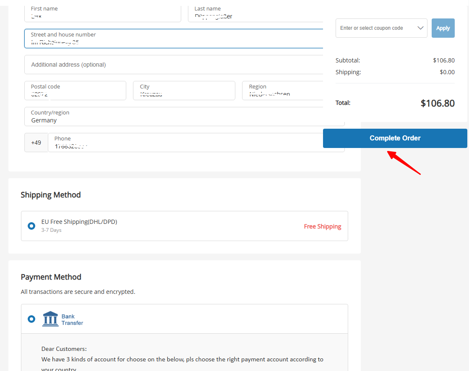This screenshot has width=469, height=371.
Task: Click the Bank Transfer building icon
Action: point(50,319)
